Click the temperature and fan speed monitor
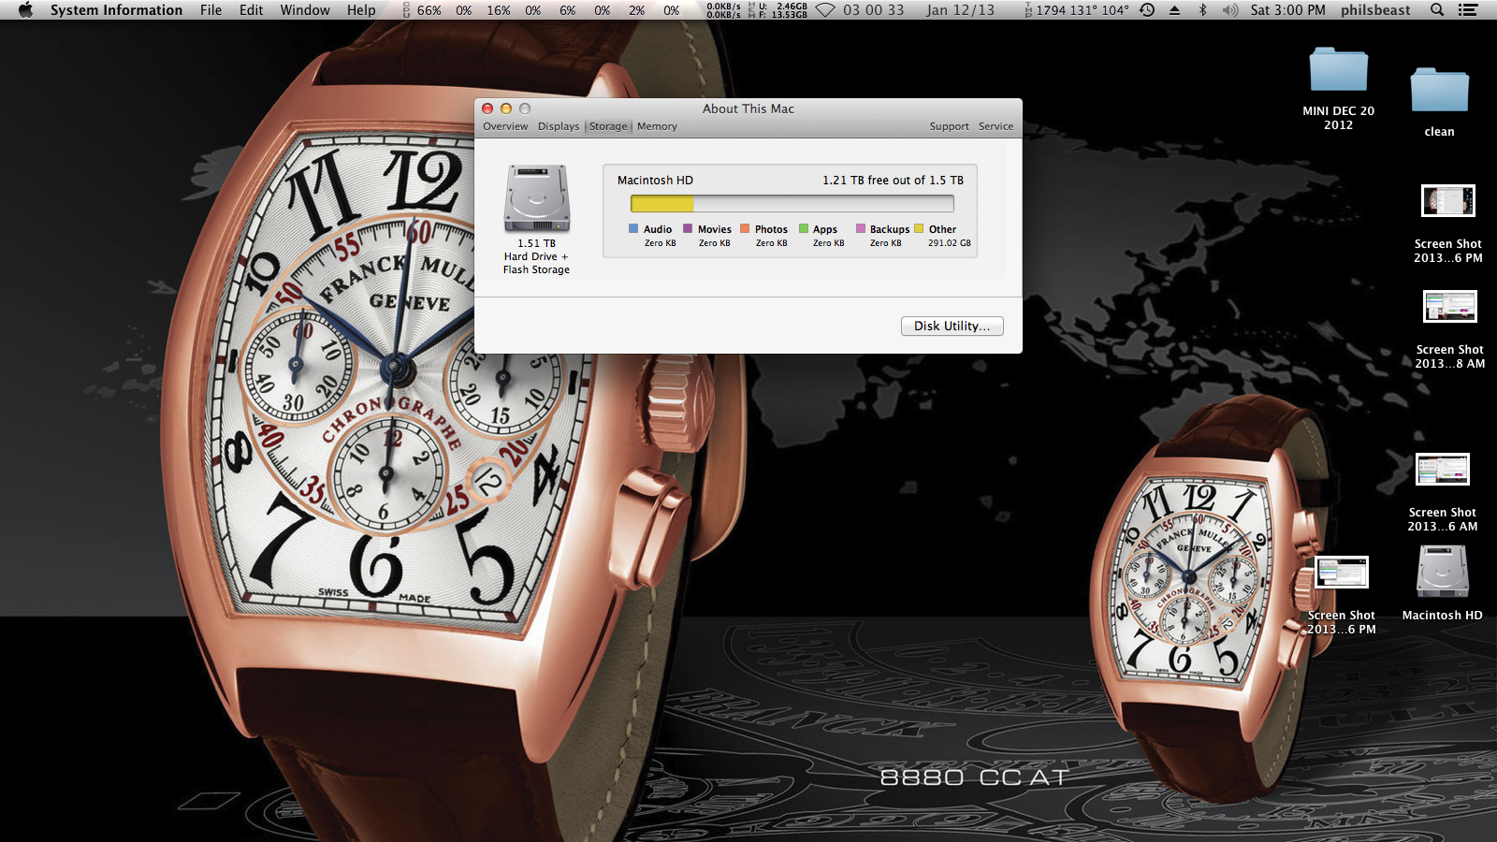The width and height of the screenshot is (1497, 842). coord(1077,10)
